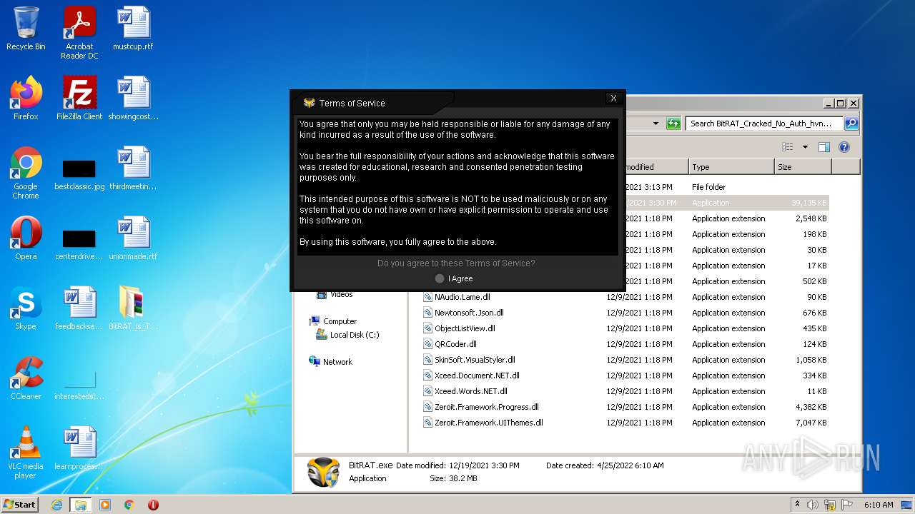Select the BitRAT archive on the desktop
This screenshot has height=514, width=915.
[x=133, y=308]
